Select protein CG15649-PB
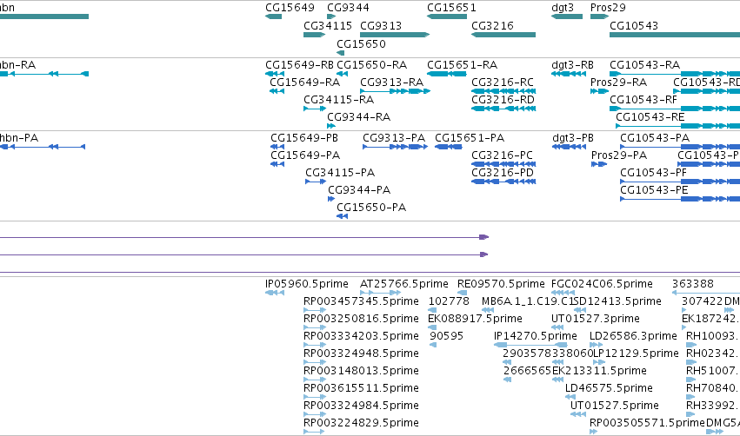The image size is (740, 436). 304,137
